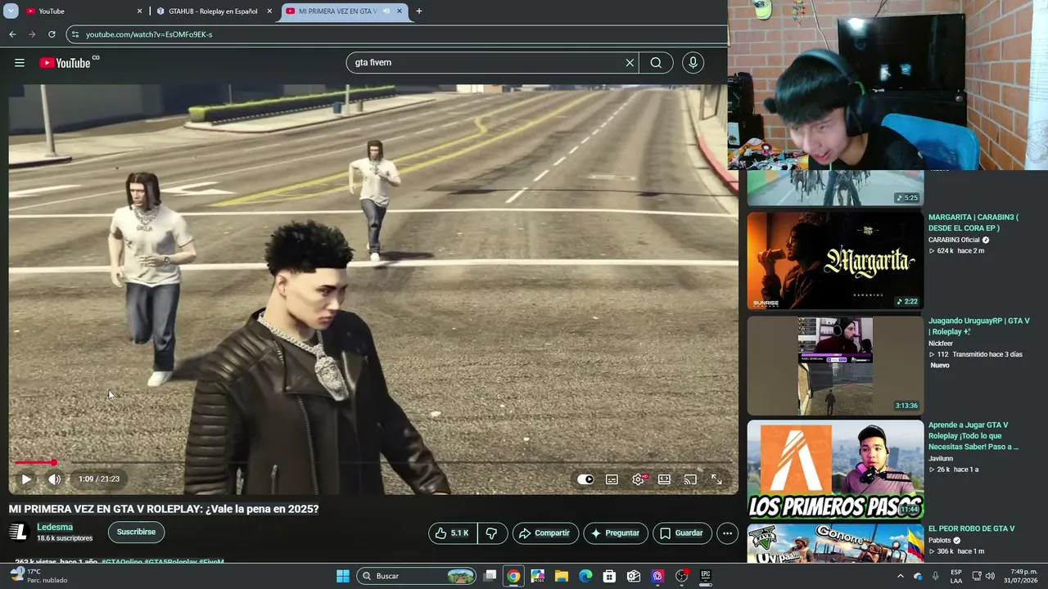The width and height of the screenshot is (1048, 589).
Task: Close the first YouTube tab
Action: 139,11
